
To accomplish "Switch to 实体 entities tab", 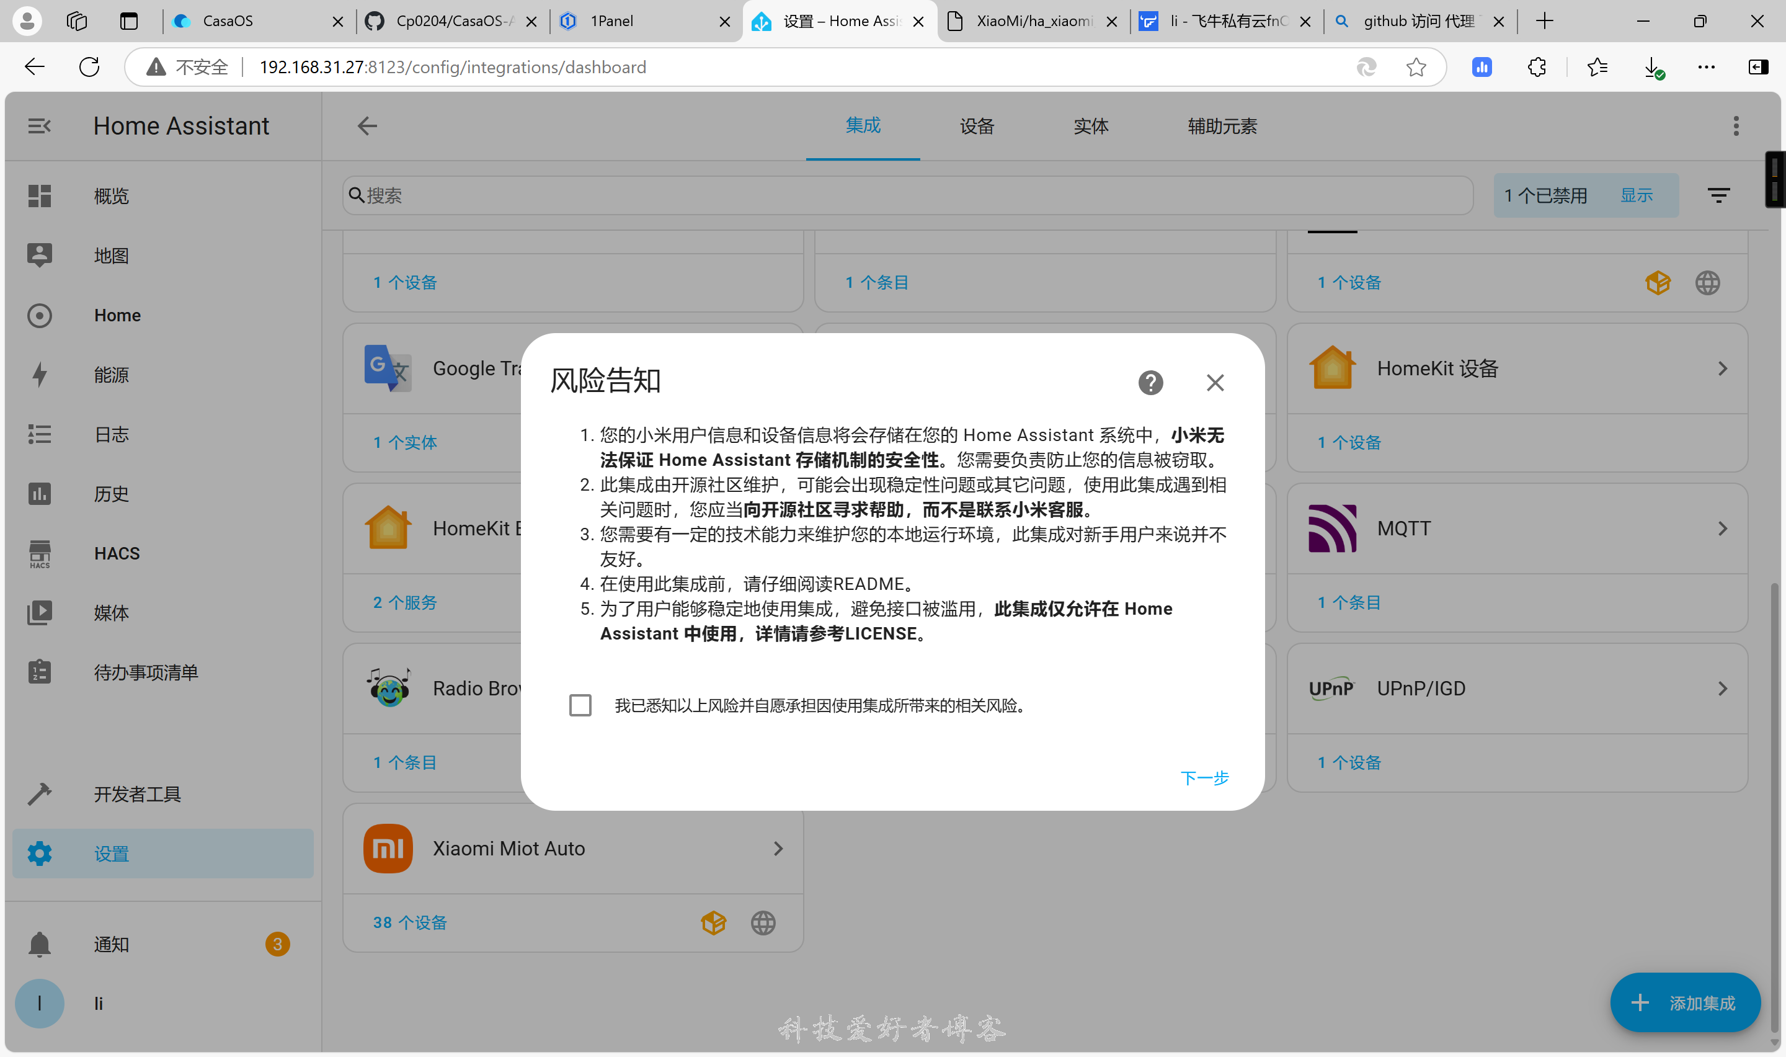I will (x=1091, y=126).
